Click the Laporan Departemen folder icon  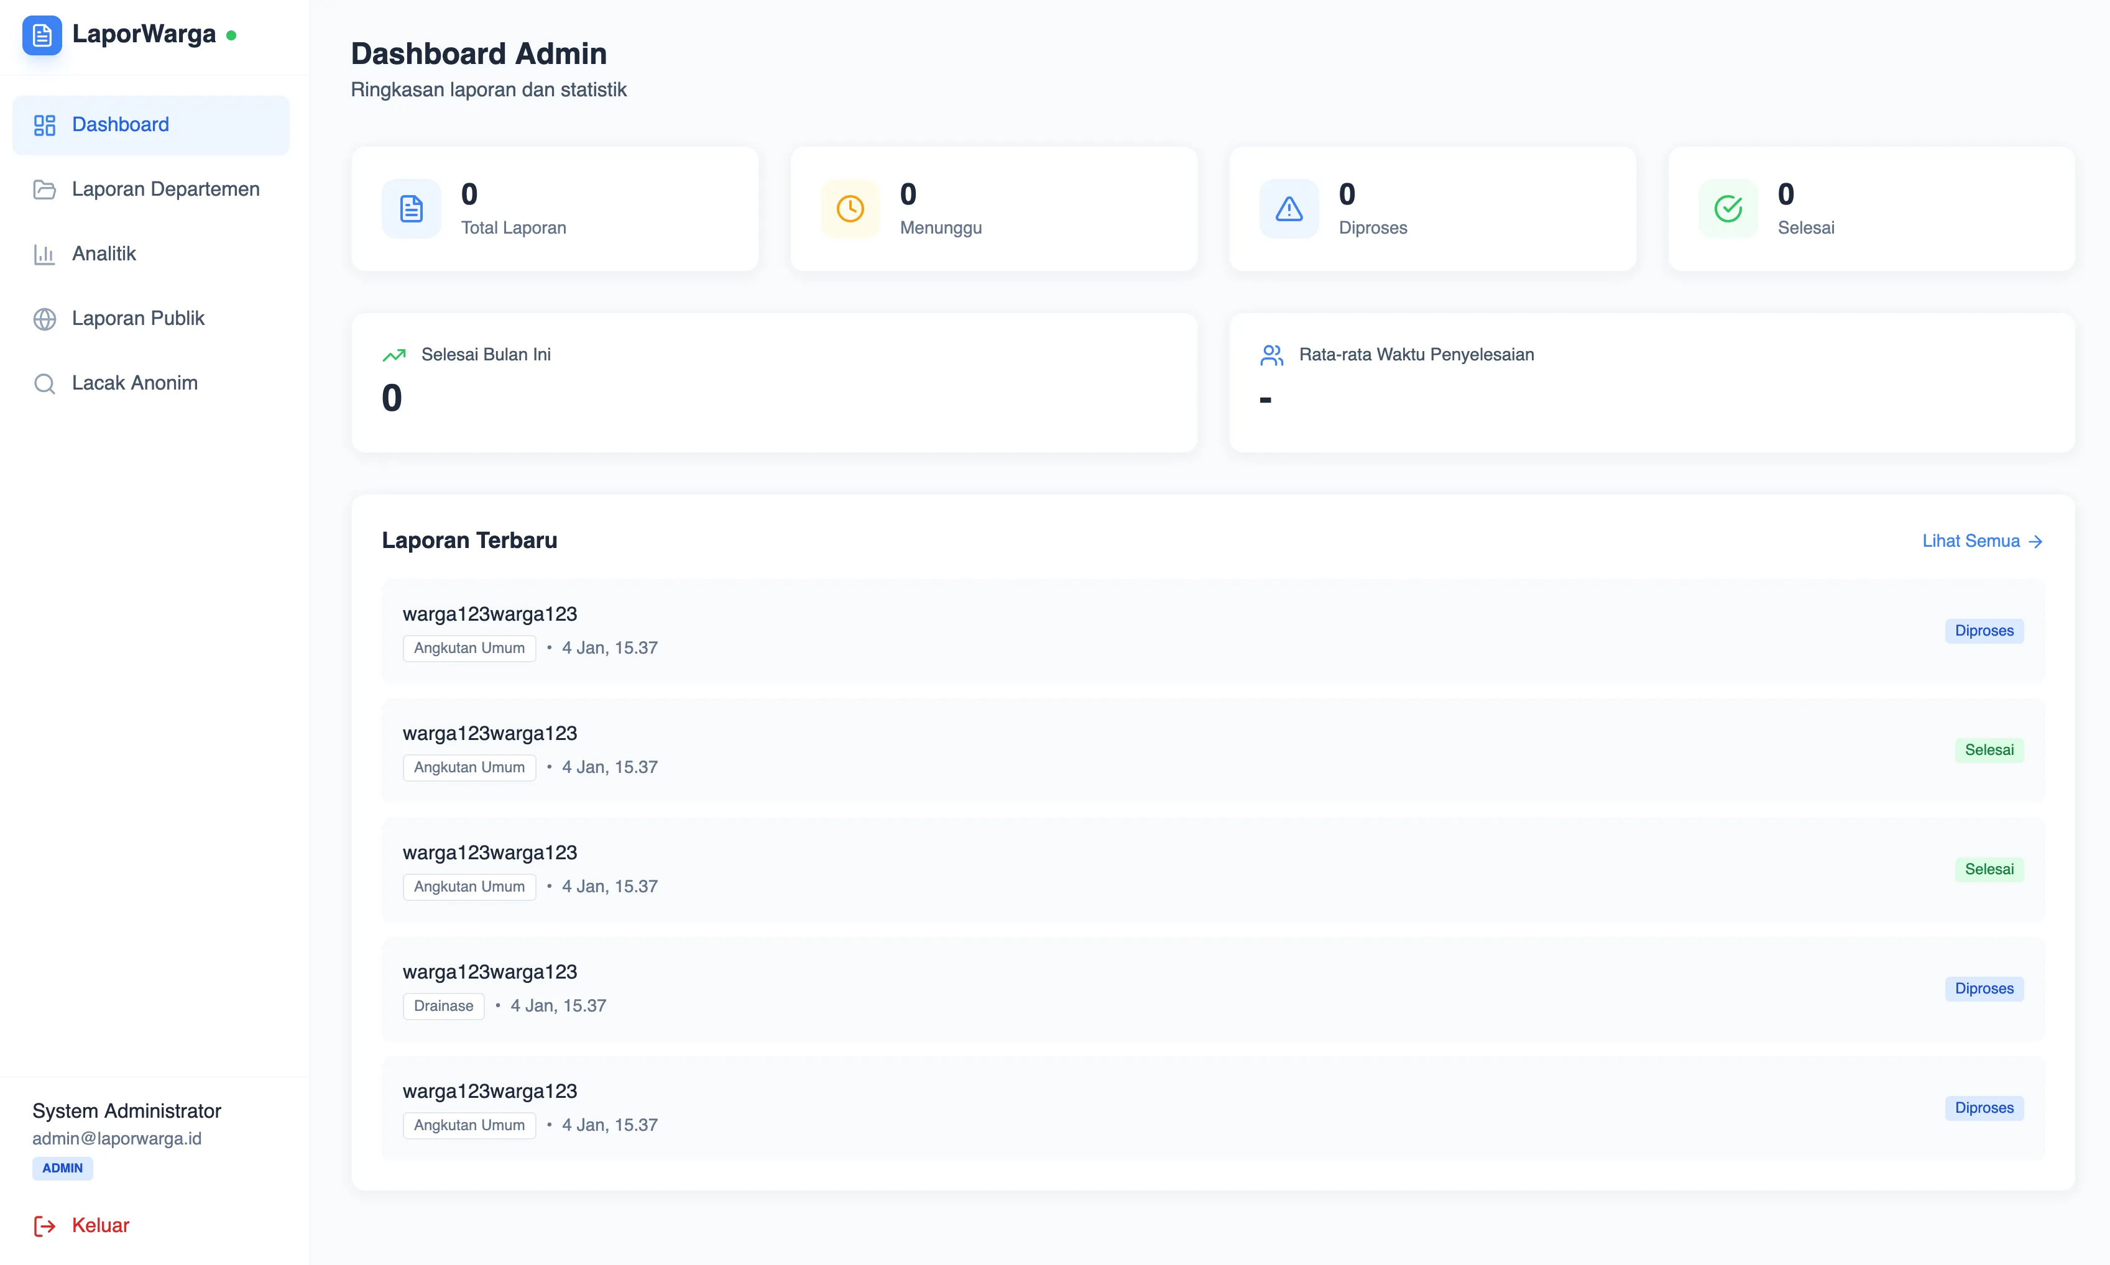coord(44,188)
